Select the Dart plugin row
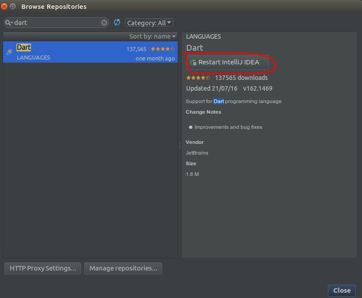 click(x=90, y=52)
